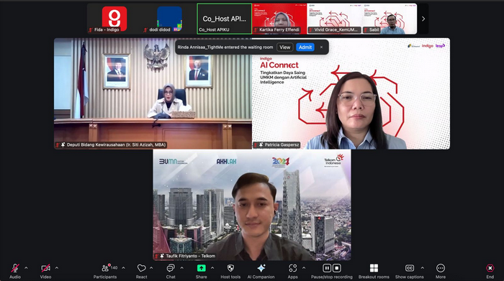Show next participants with gallery arrow
This screenshot has width=504, height=281.
[423, 19]
